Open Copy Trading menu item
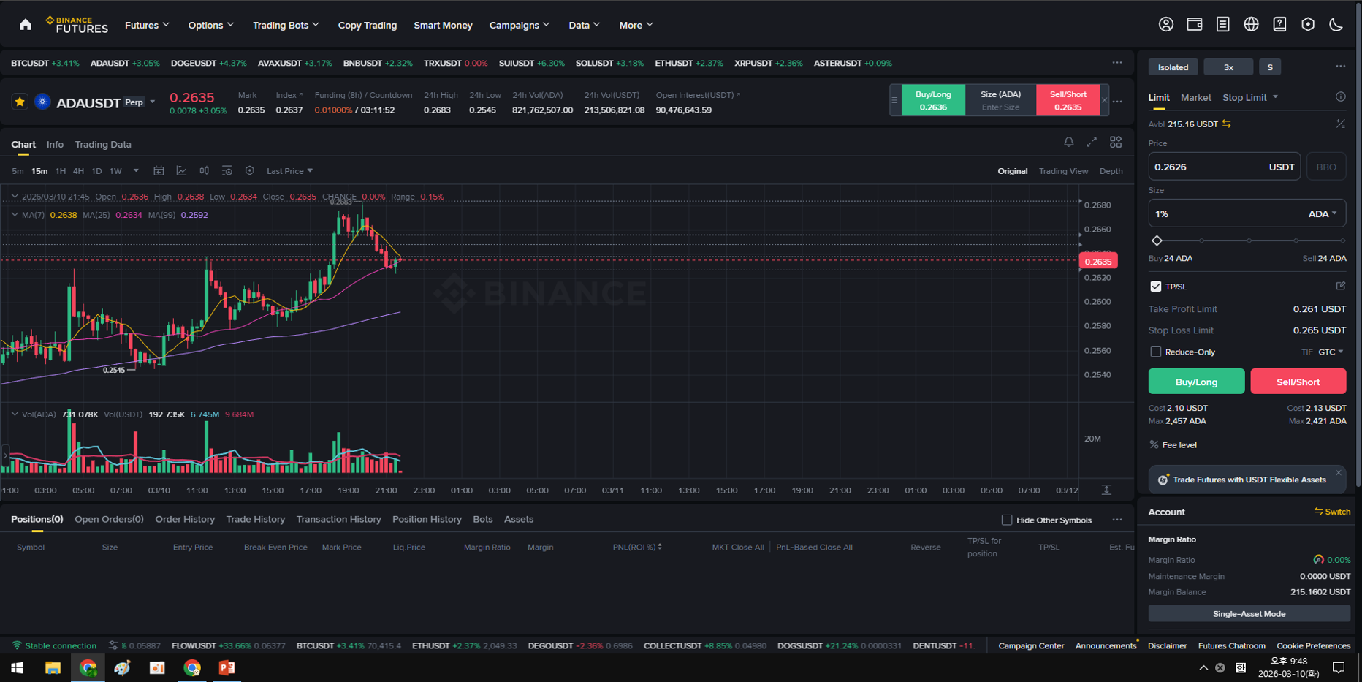 coord(367,25)
